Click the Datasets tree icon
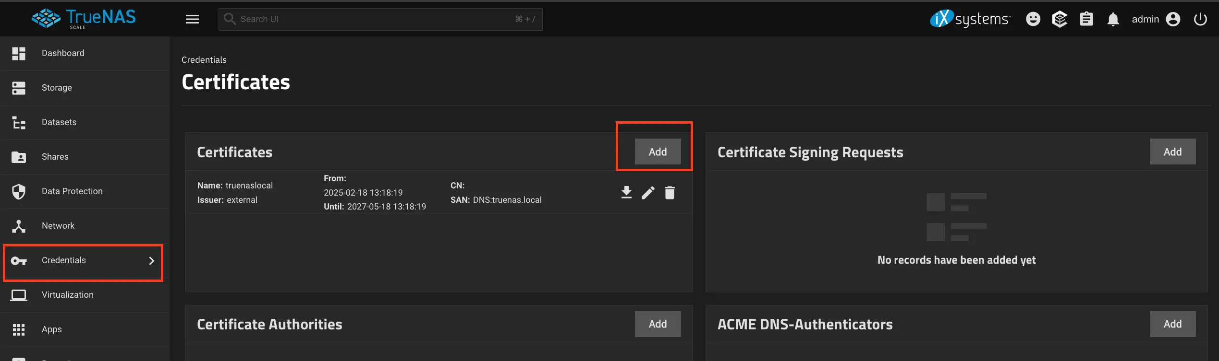Screen dimensions: 1219x361 (x=19, y=123)
